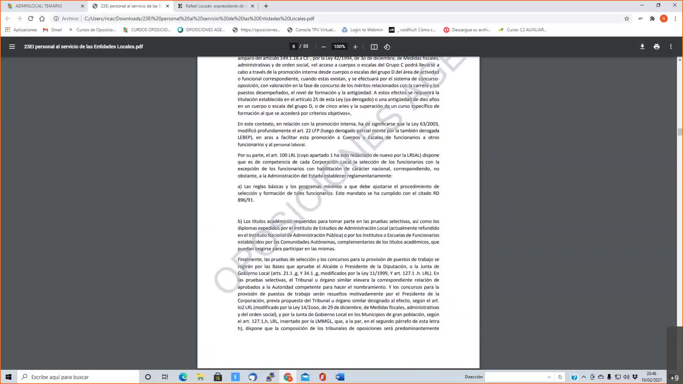Open the network status tray icon

[618, 377]
